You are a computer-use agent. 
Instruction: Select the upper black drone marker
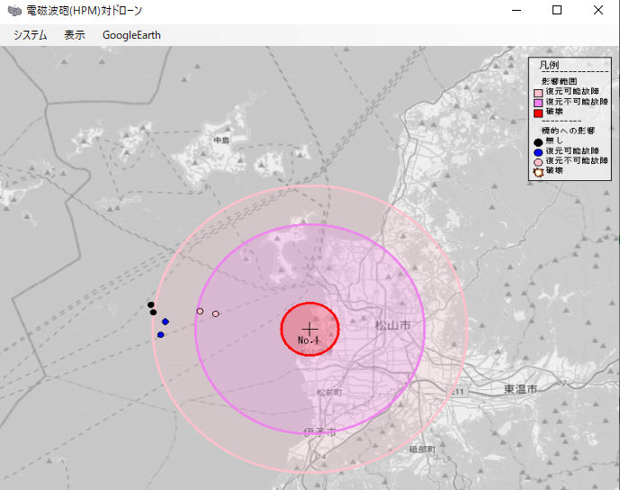coord(150,304)
